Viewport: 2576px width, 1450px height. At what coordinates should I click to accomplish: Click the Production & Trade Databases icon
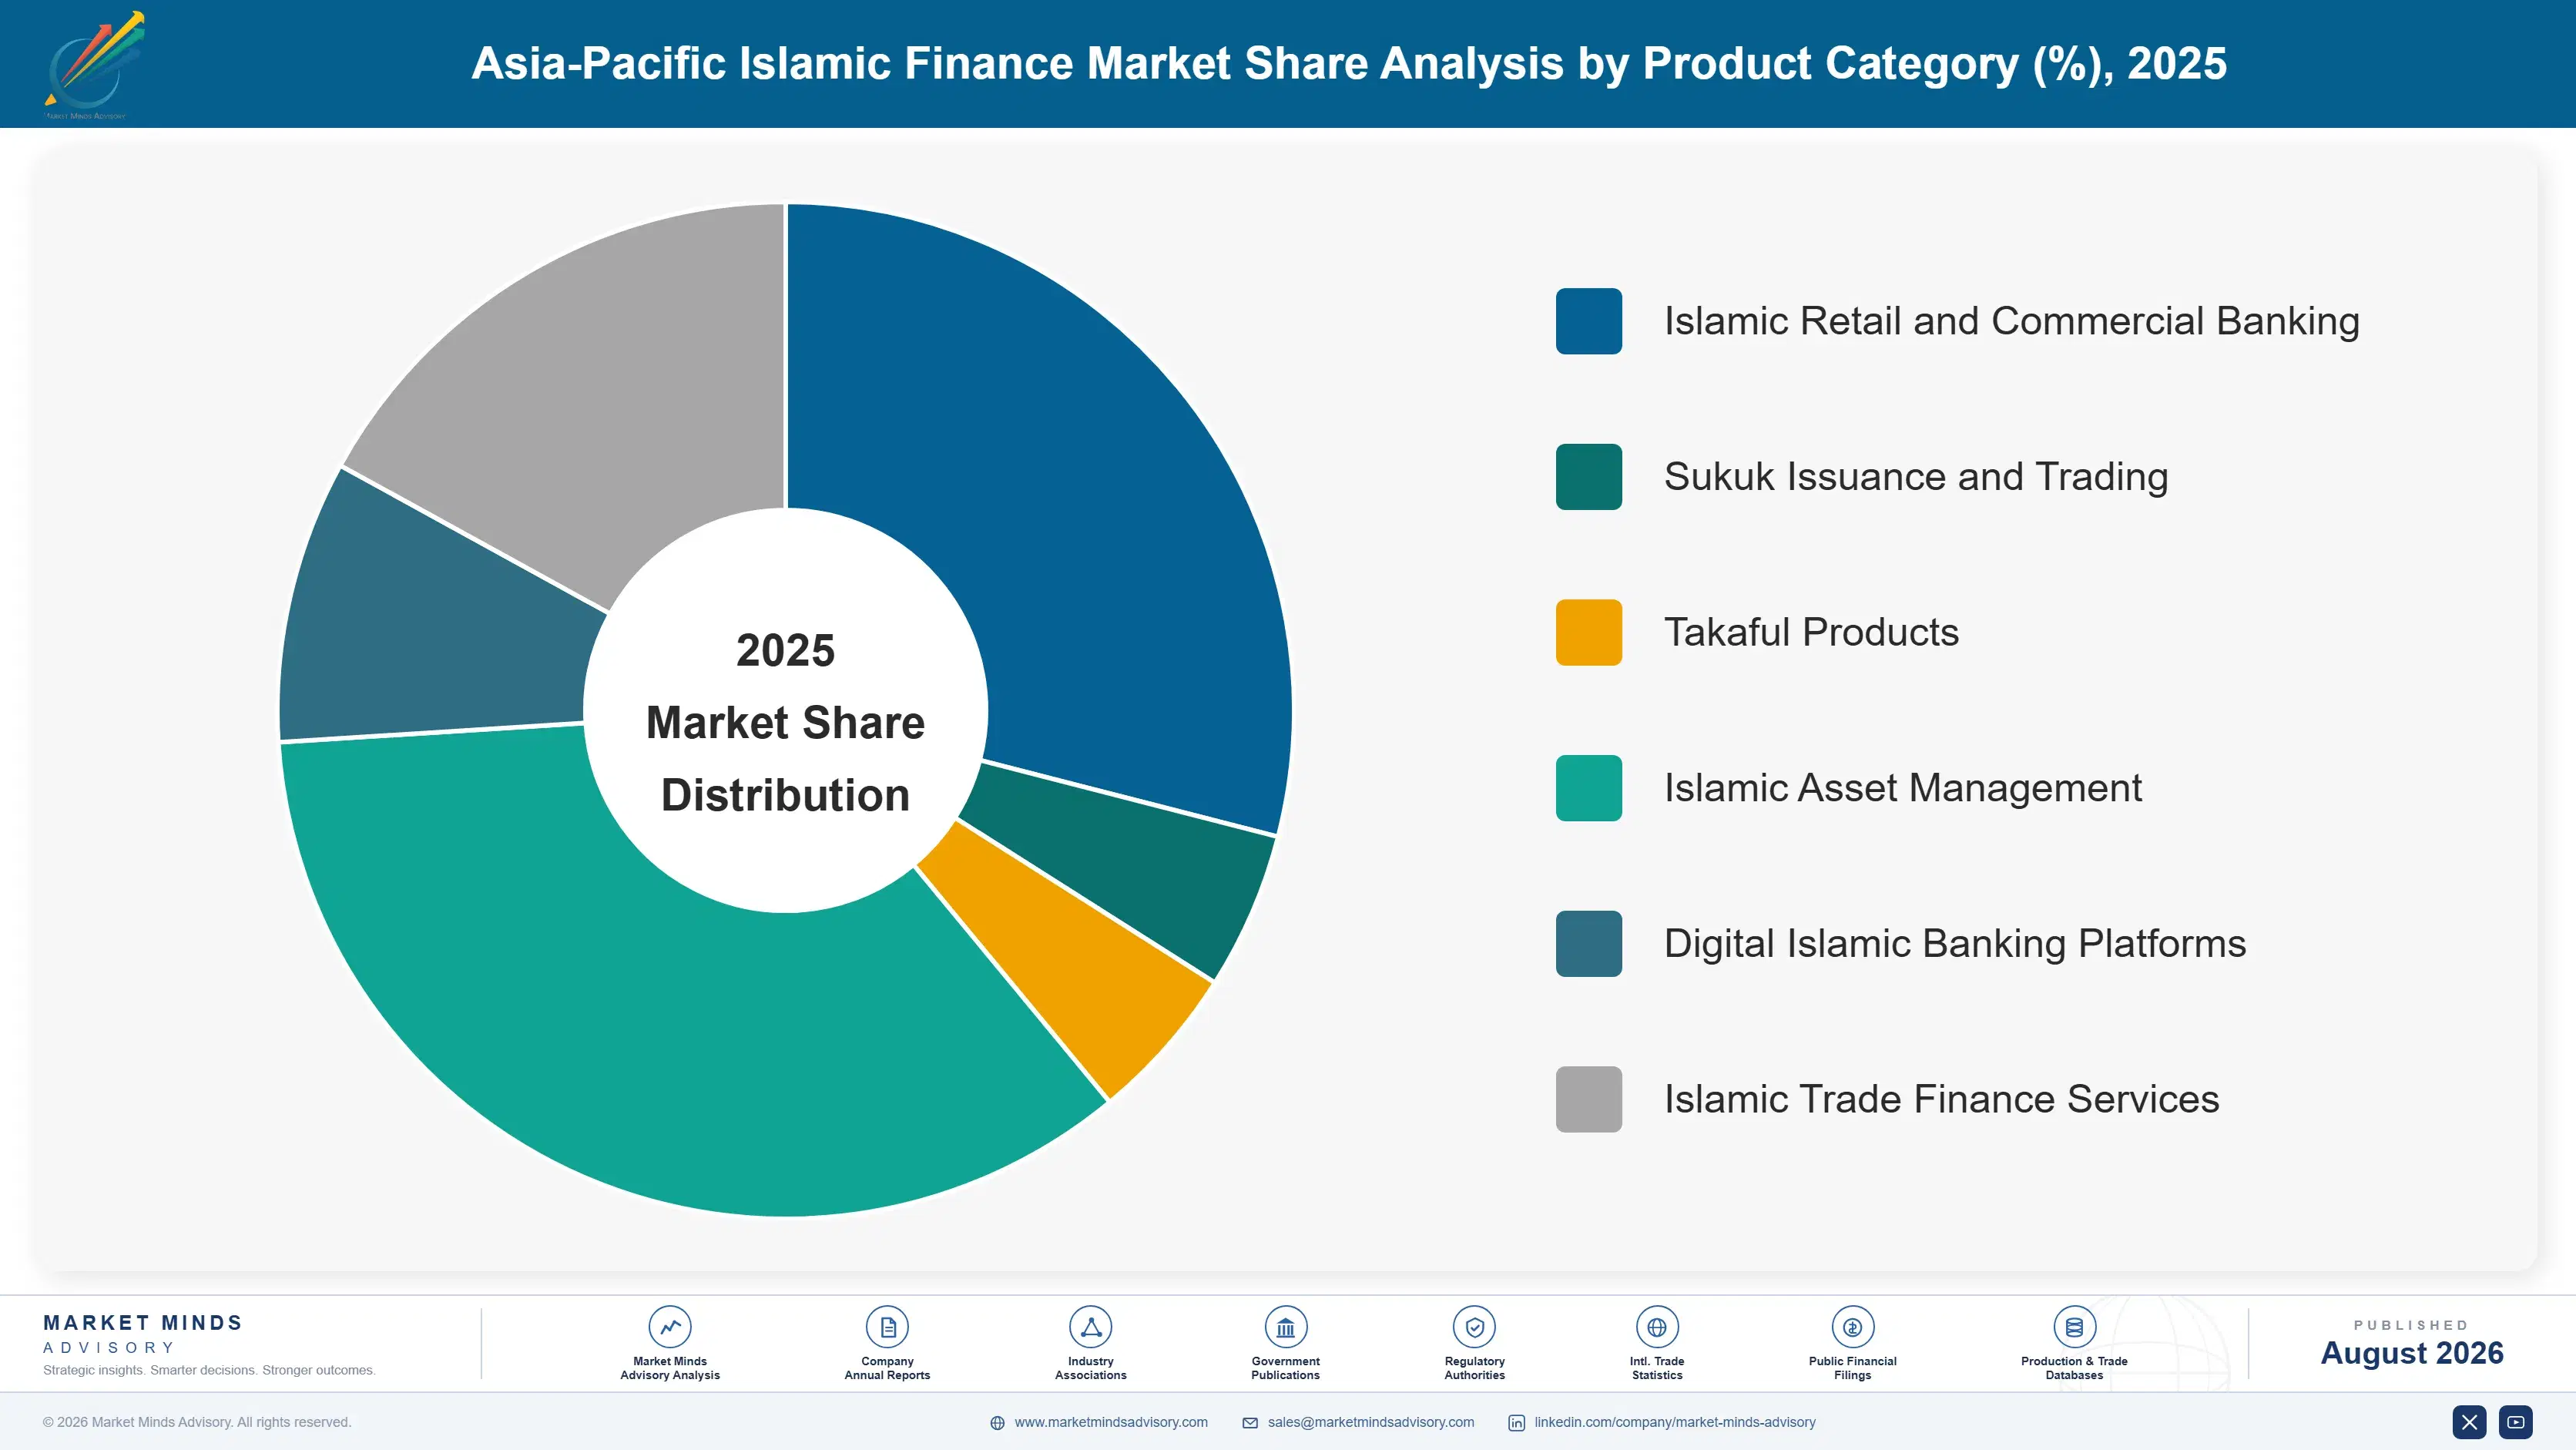click(2074, 1327)
